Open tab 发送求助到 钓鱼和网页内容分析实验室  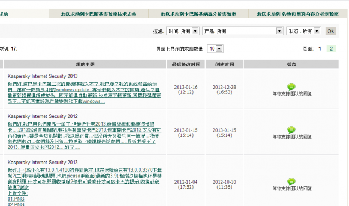(298, 14)
